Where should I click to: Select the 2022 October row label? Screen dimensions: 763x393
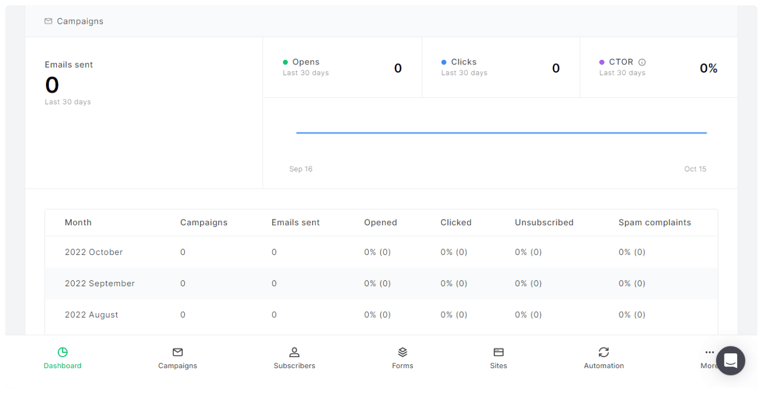tap(94, 252)
